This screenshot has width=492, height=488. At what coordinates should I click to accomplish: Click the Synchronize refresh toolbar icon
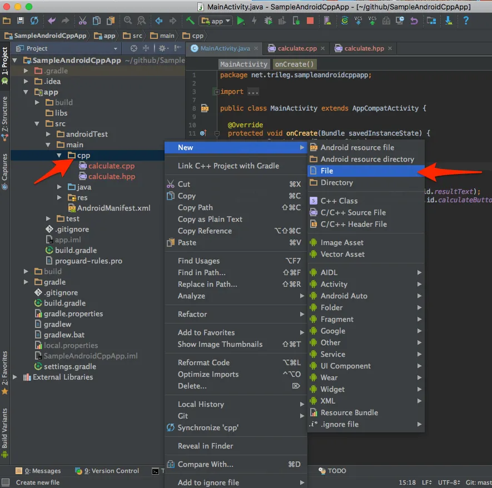[x=34, y=21]
